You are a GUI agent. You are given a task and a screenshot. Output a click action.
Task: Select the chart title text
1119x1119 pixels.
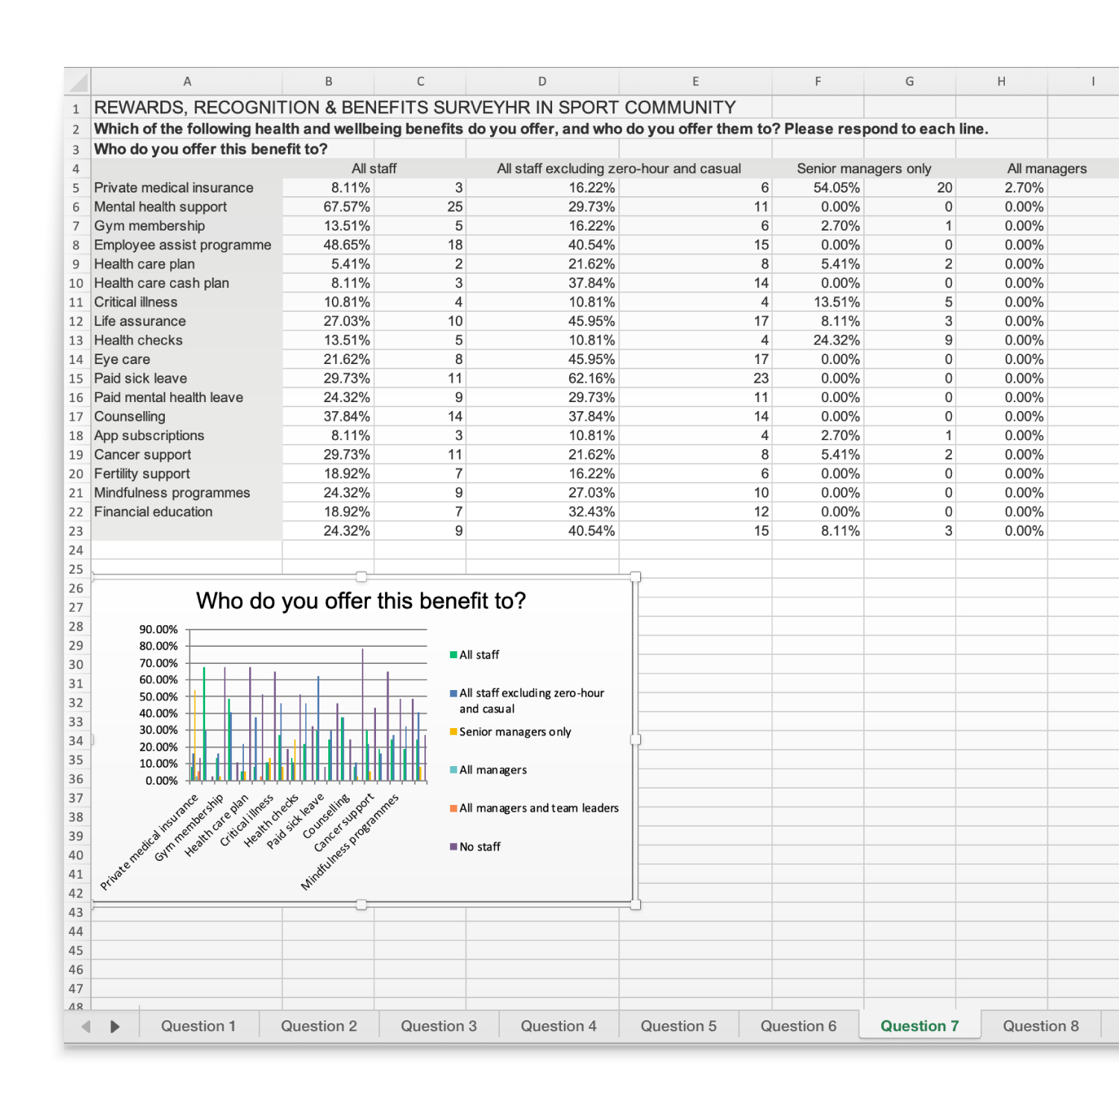coord(361,601)
